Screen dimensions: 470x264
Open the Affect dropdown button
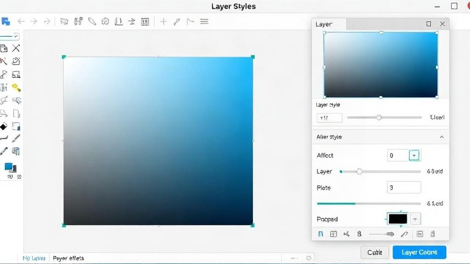[x=414, y=155]
